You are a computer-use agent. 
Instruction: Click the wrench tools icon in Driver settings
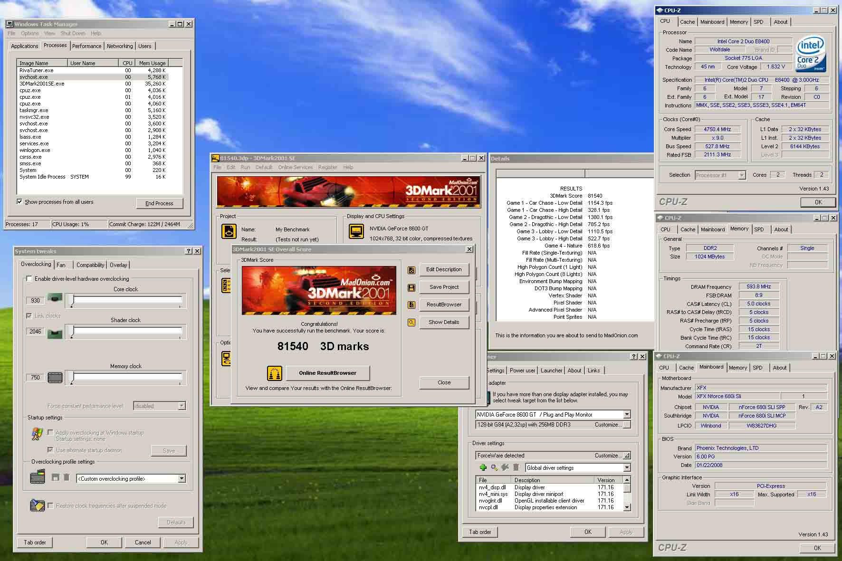pos(505,468)
